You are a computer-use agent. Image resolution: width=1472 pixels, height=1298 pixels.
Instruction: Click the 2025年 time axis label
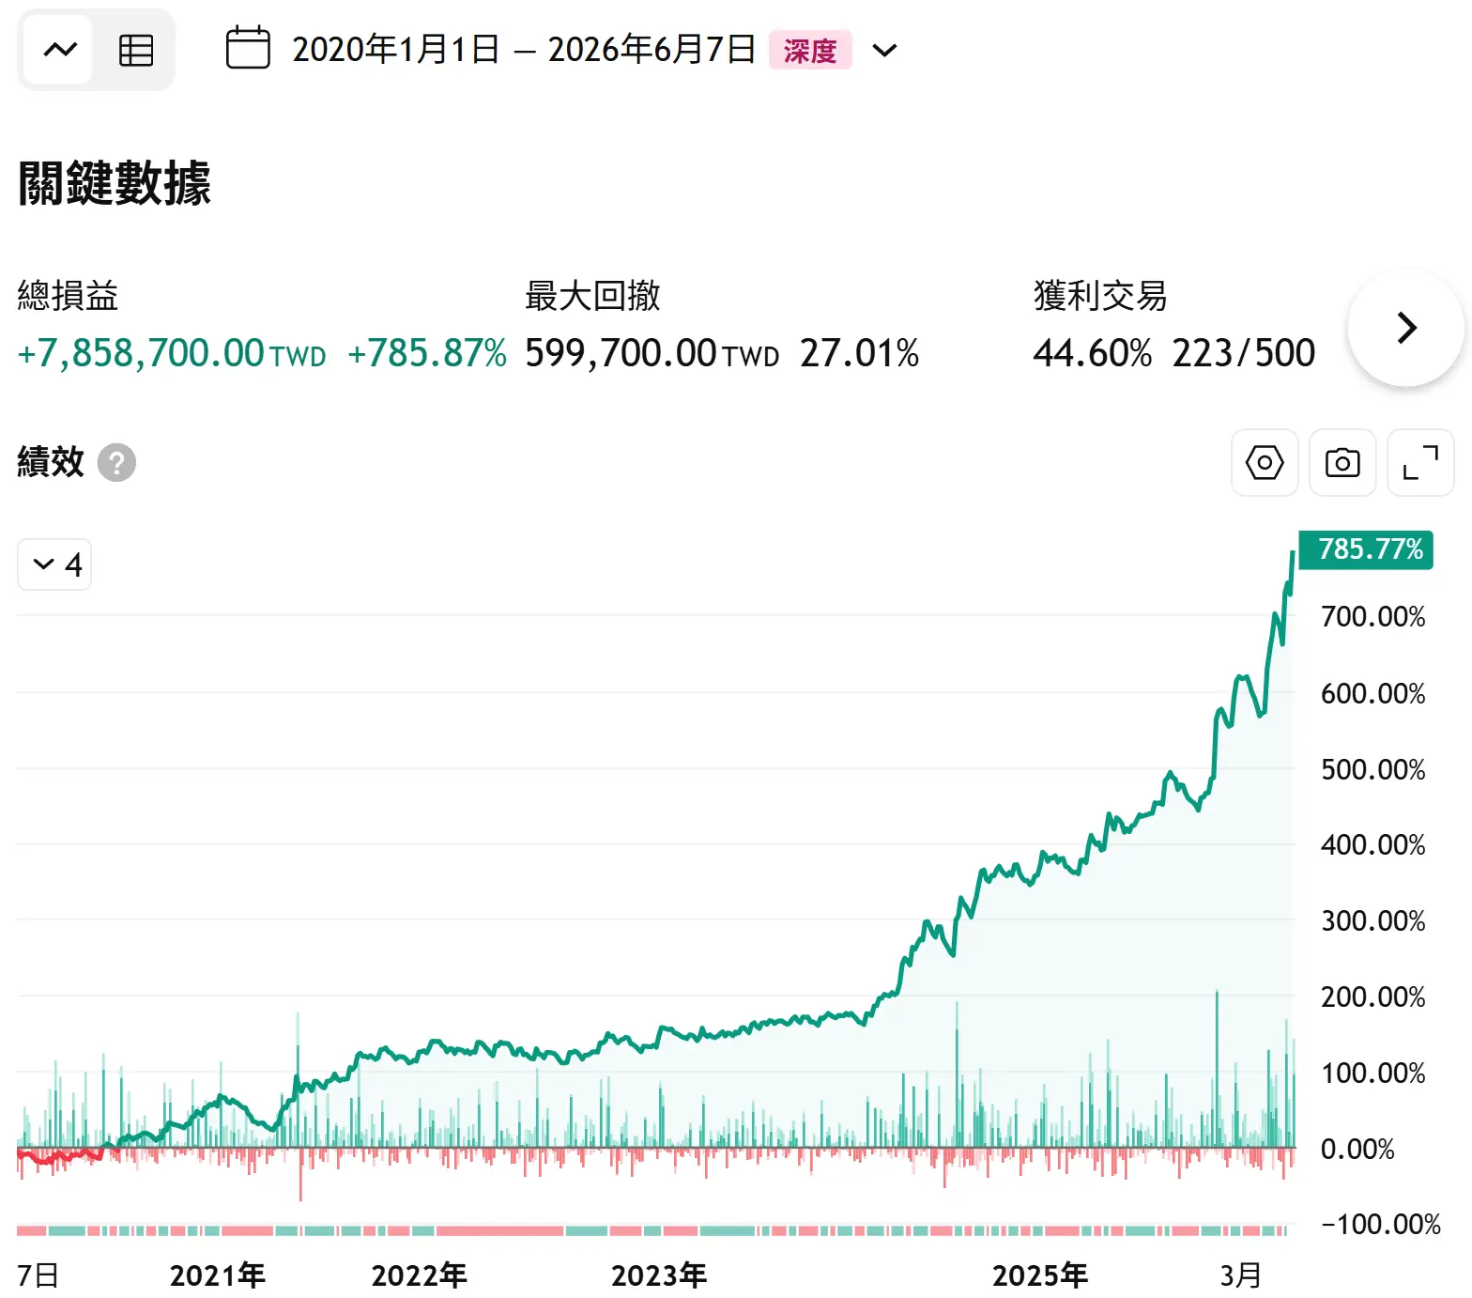[x=1040, y=1275]
